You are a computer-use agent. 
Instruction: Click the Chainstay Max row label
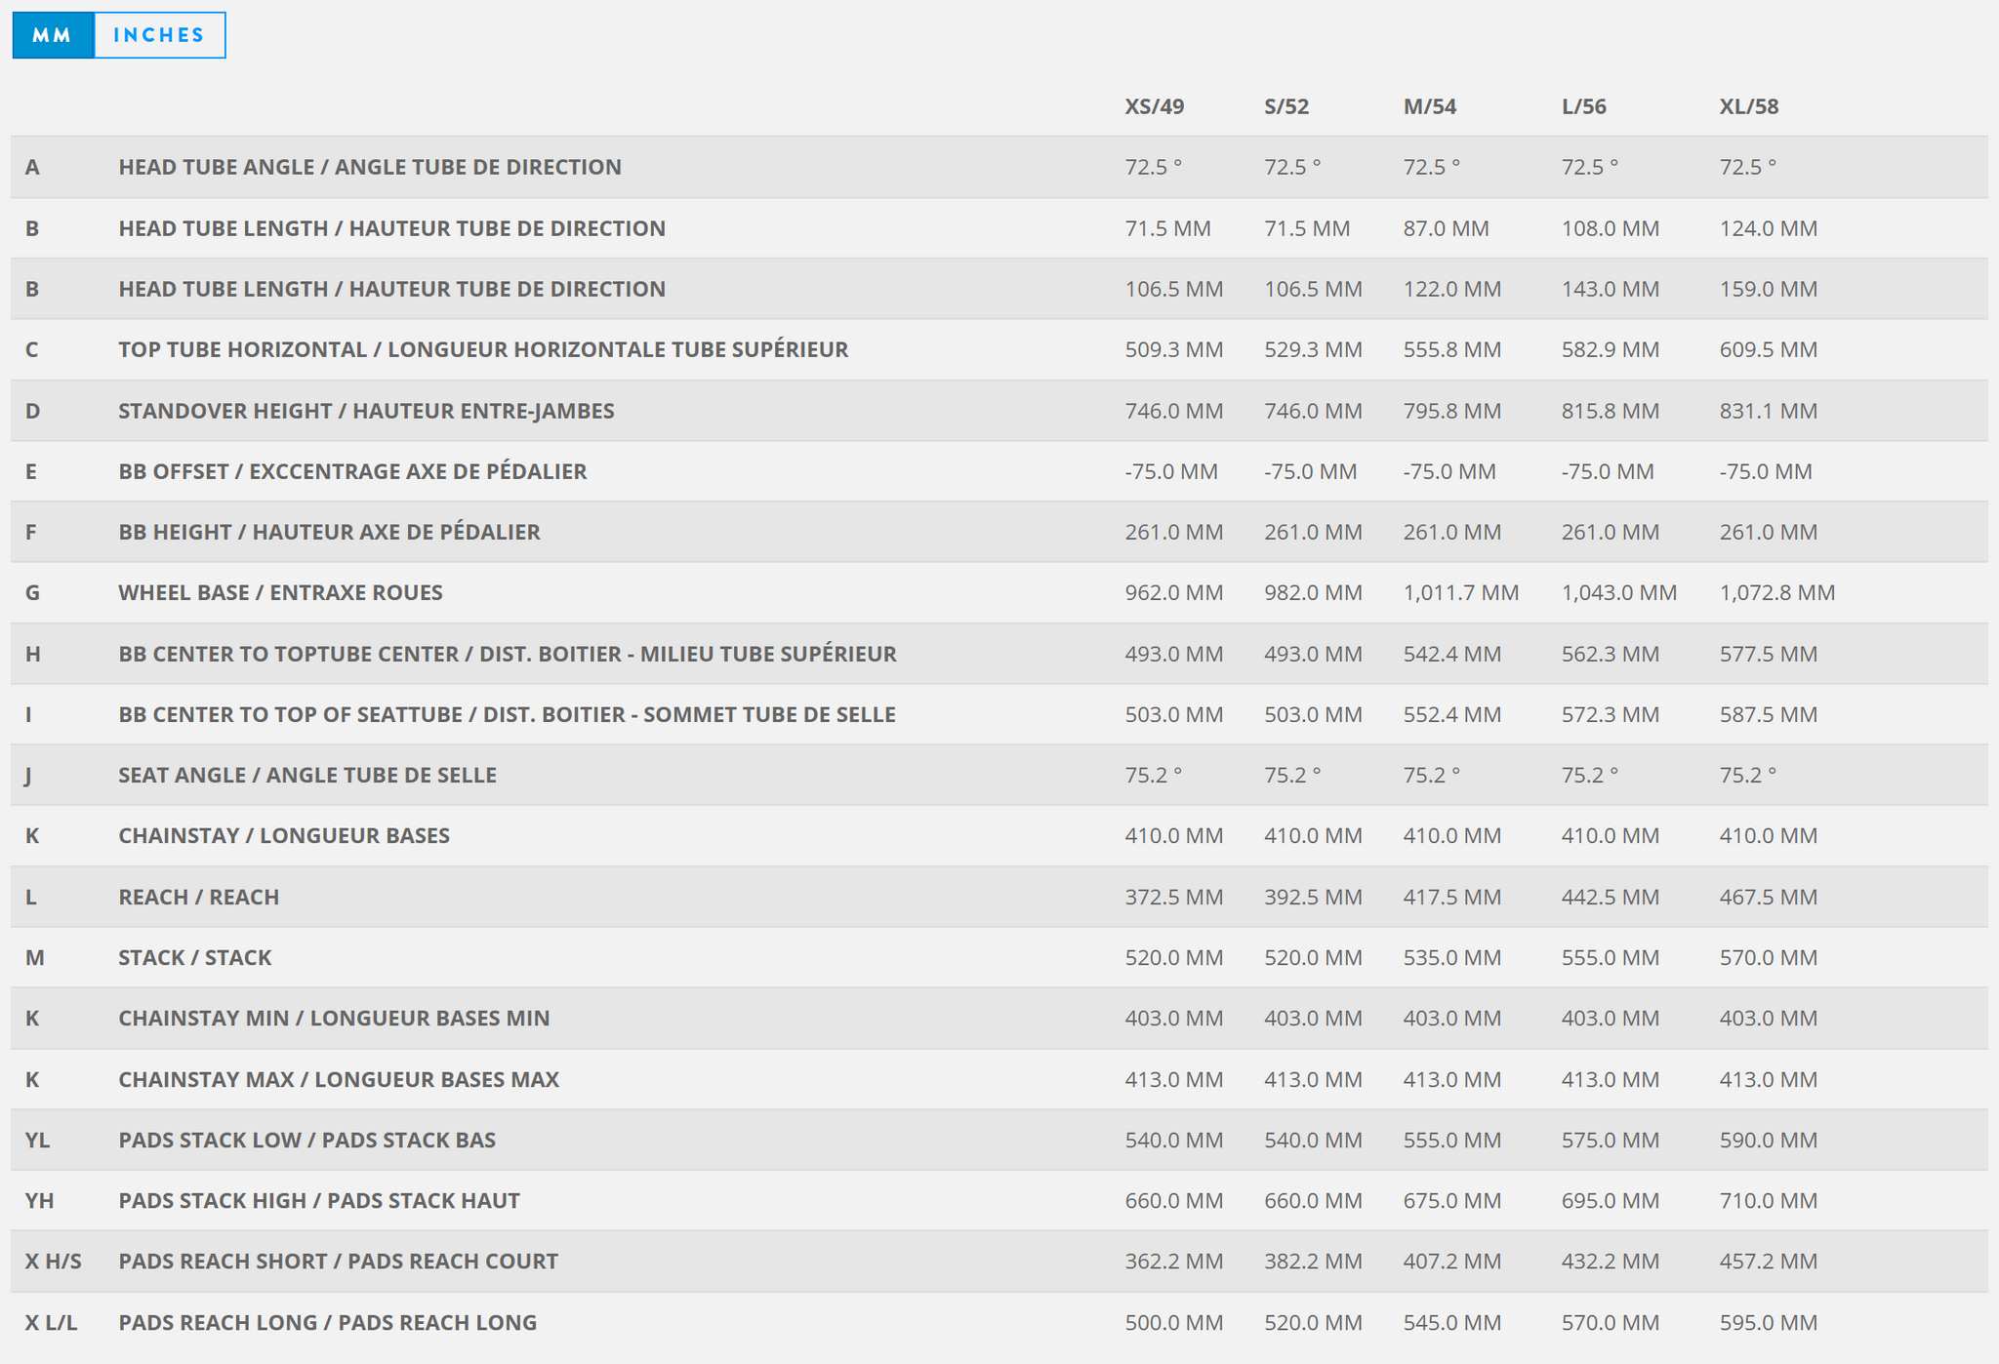coord(339,1079)
